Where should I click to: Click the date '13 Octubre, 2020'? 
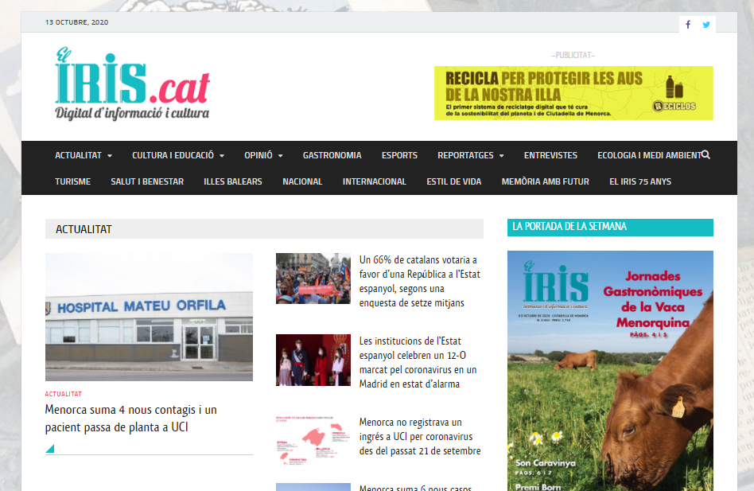pos(76,22)
